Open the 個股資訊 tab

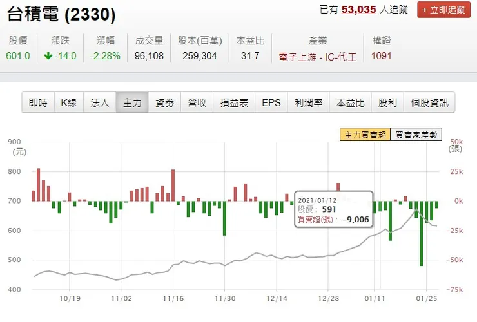pos(429,102)
